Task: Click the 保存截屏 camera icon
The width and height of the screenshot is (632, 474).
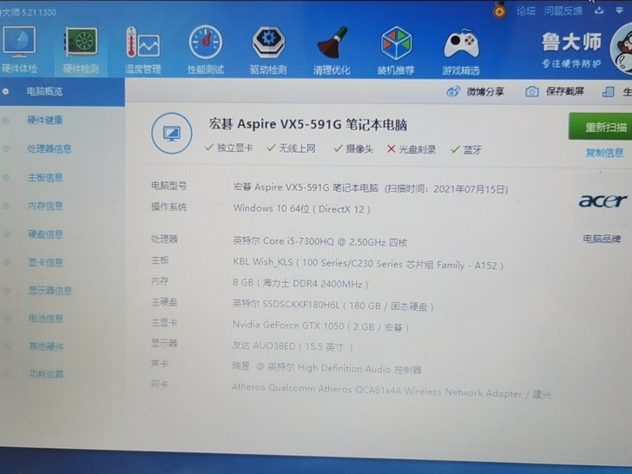Action: [x=531, y=91]
